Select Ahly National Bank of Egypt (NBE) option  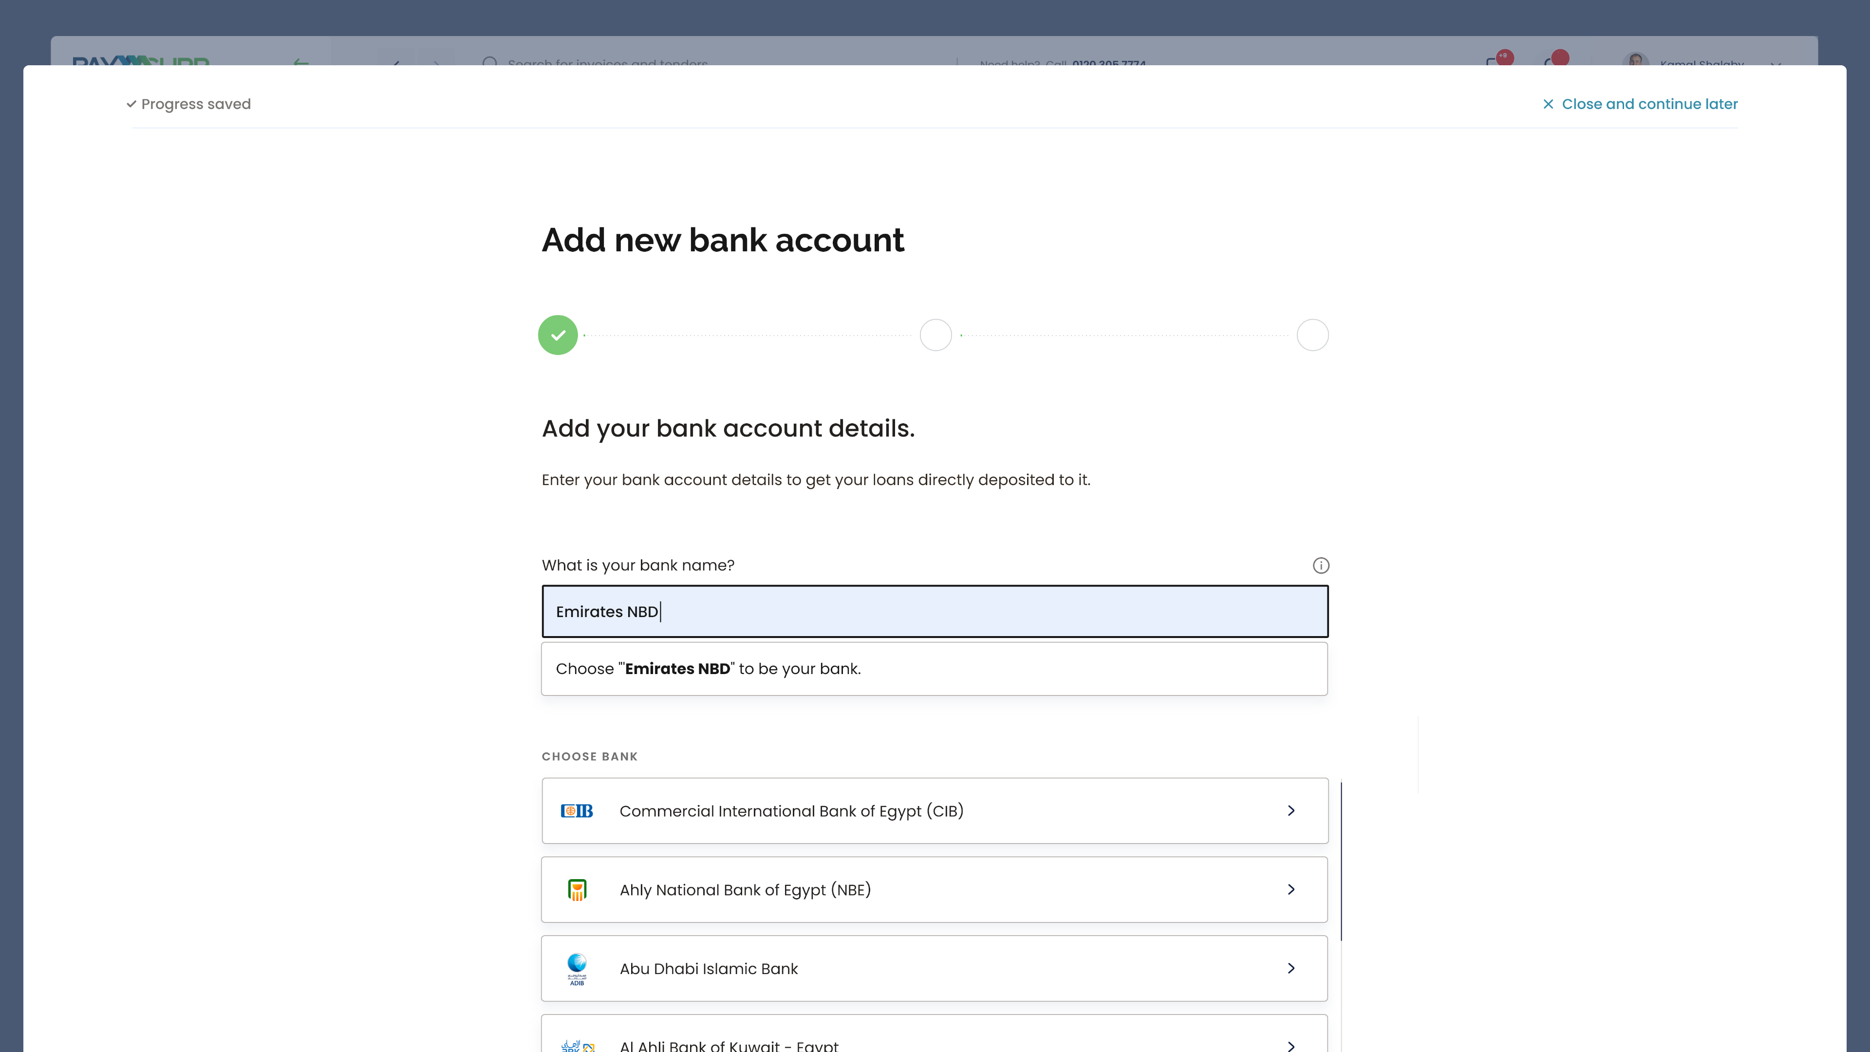(745, 890)
